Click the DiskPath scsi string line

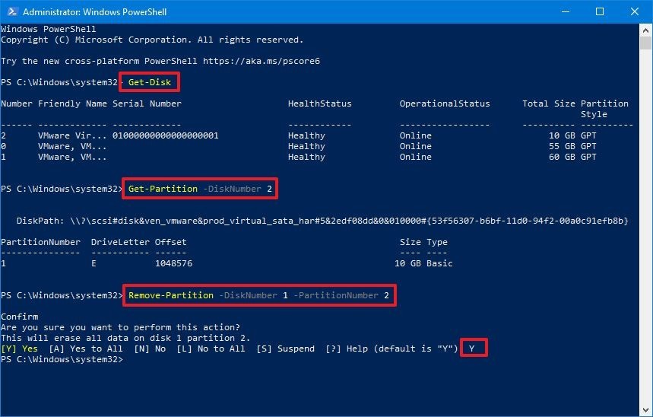coord(322,221)
